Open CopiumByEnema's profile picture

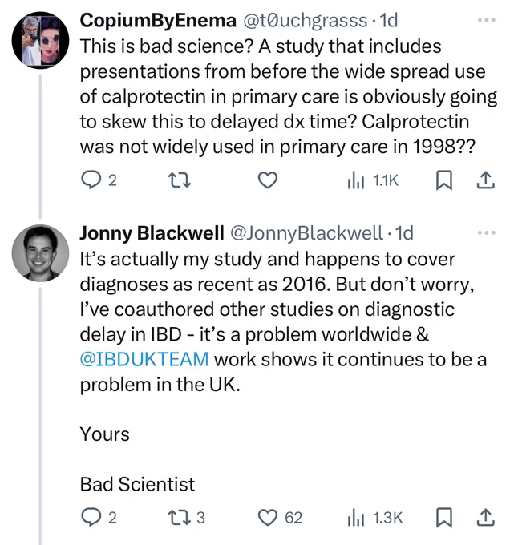coord(40,40)
